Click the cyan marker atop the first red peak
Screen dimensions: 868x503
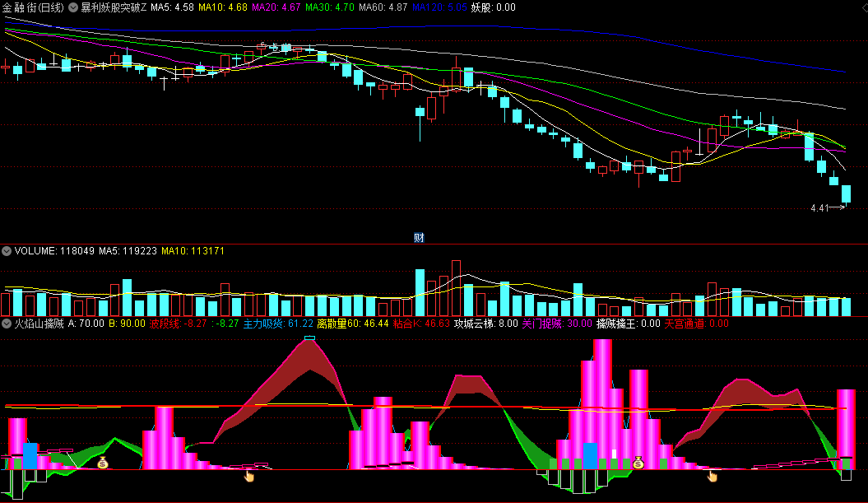310,338
